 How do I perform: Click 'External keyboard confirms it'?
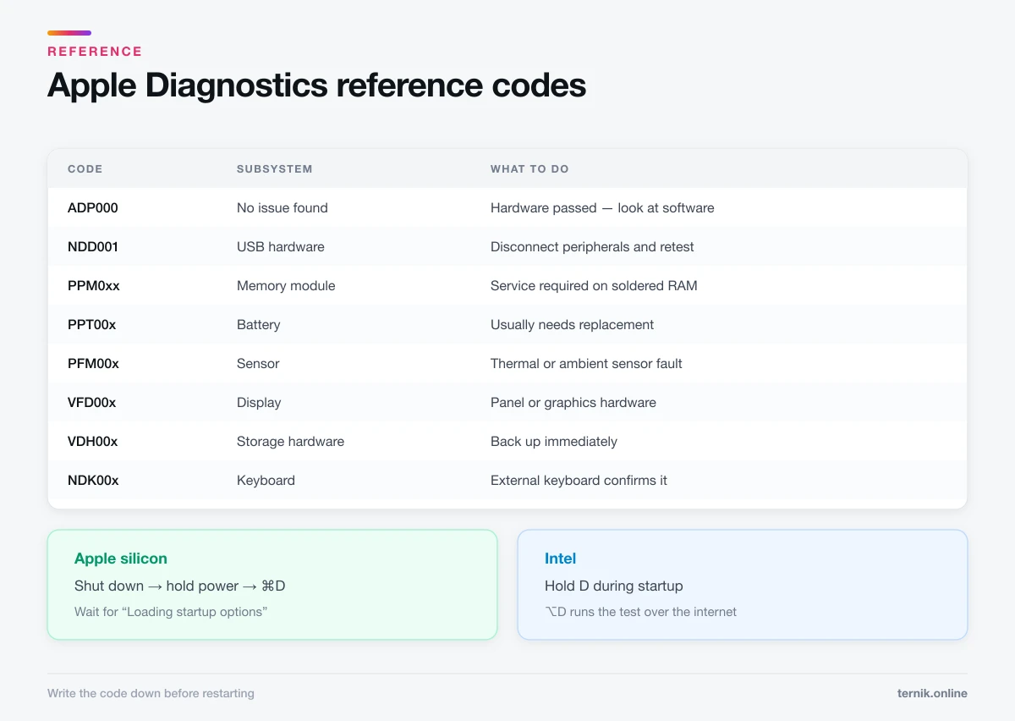[579, 481]
